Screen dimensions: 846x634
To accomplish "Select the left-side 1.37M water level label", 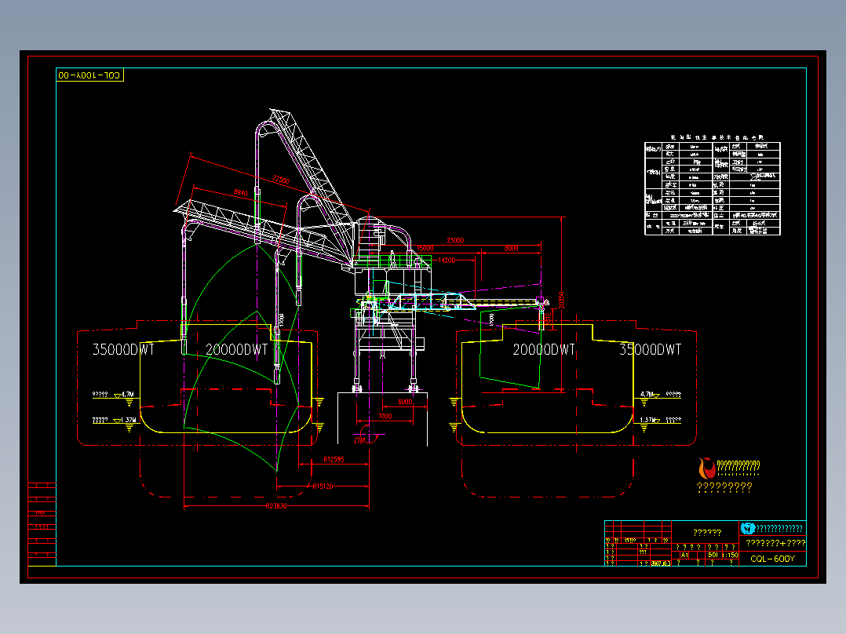I will (x=127, y=420).
